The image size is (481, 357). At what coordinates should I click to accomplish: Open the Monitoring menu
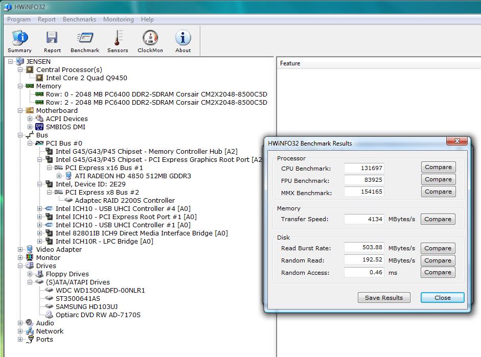point(119,19)
